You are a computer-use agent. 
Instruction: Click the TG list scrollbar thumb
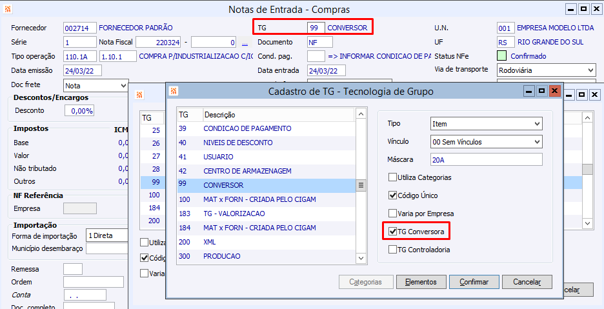click(x=361, y=185)
